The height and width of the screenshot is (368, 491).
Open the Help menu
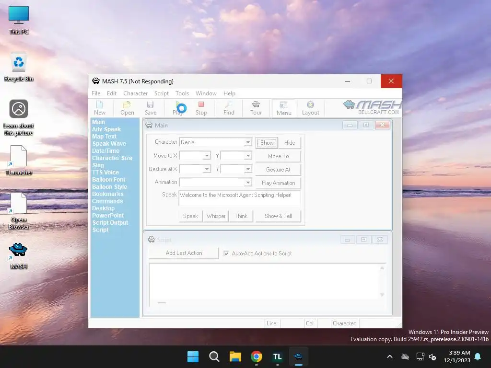click(x=229, y=93)
